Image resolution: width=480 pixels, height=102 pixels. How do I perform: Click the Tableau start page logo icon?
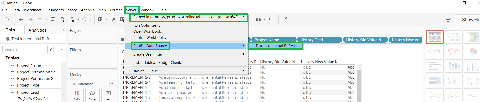[x=7, y=19]
